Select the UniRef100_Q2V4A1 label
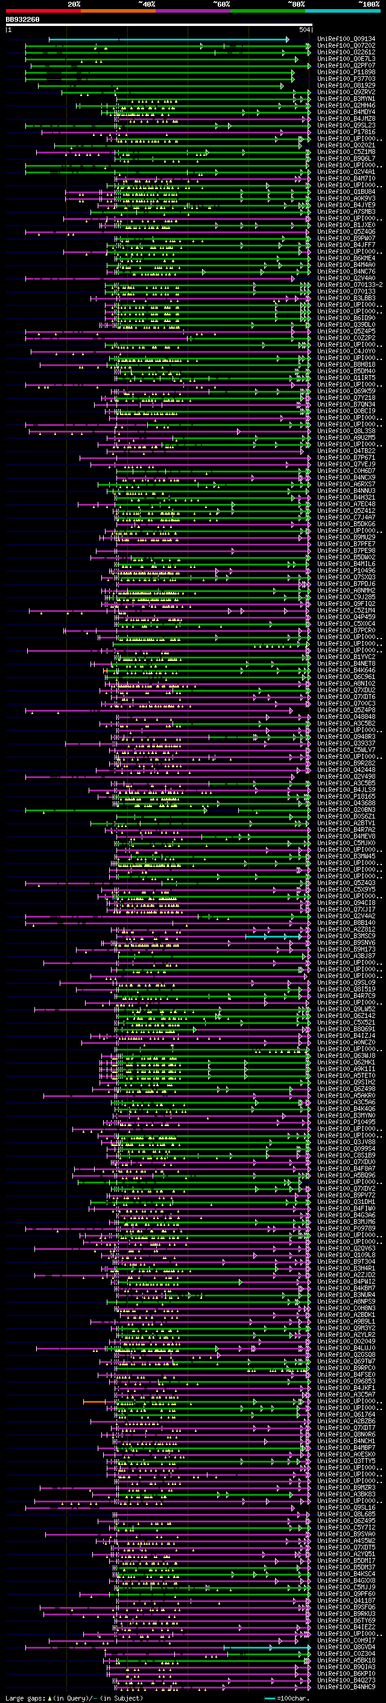Screen dimensions: 386x1703 346,172
